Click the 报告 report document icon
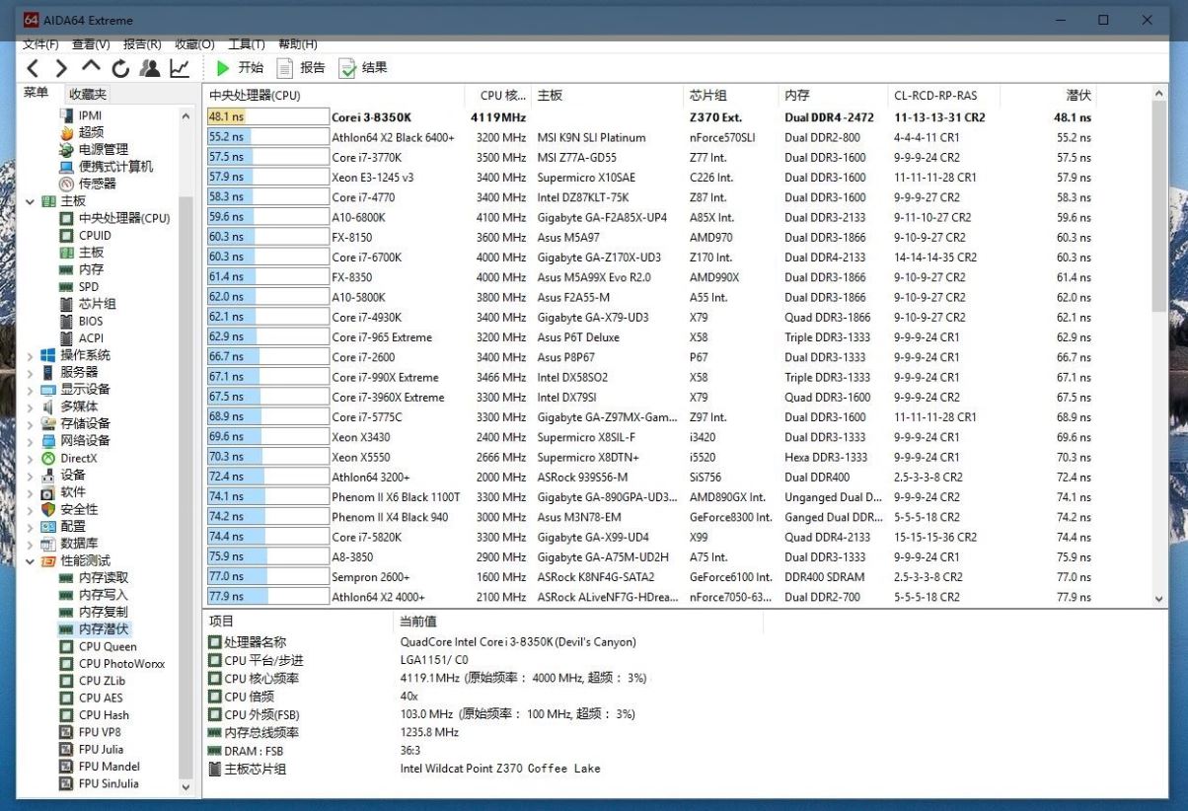The image size is (1188, 811). 285,68
